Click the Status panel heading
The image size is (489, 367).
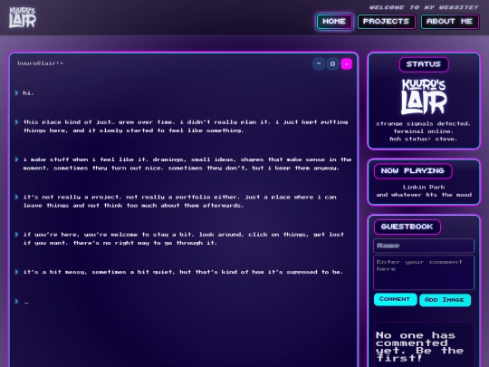click(424, 64)
